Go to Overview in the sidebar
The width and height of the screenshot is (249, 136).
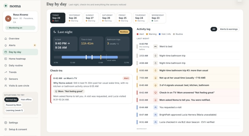point(20,38)
